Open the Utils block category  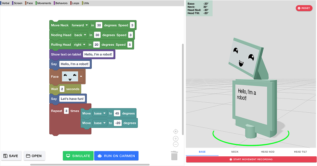(85, 3)
